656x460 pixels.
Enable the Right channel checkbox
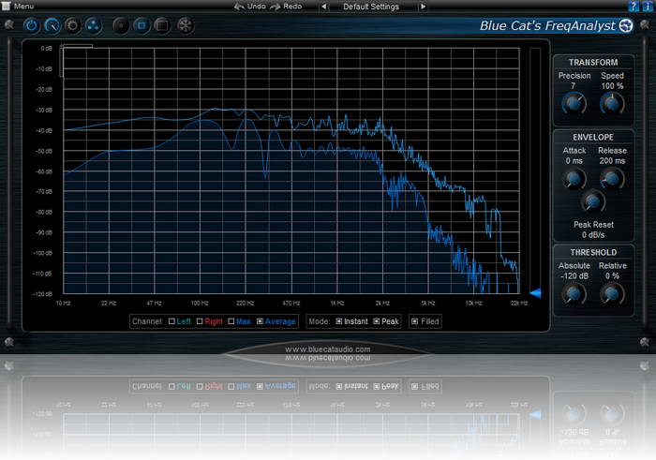200,321
